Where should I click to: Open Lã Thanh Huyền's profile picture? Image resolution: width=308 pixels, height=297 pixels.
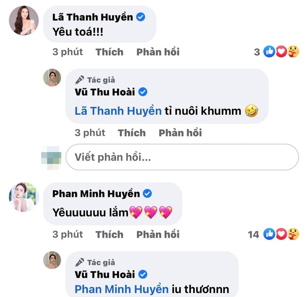24,21
